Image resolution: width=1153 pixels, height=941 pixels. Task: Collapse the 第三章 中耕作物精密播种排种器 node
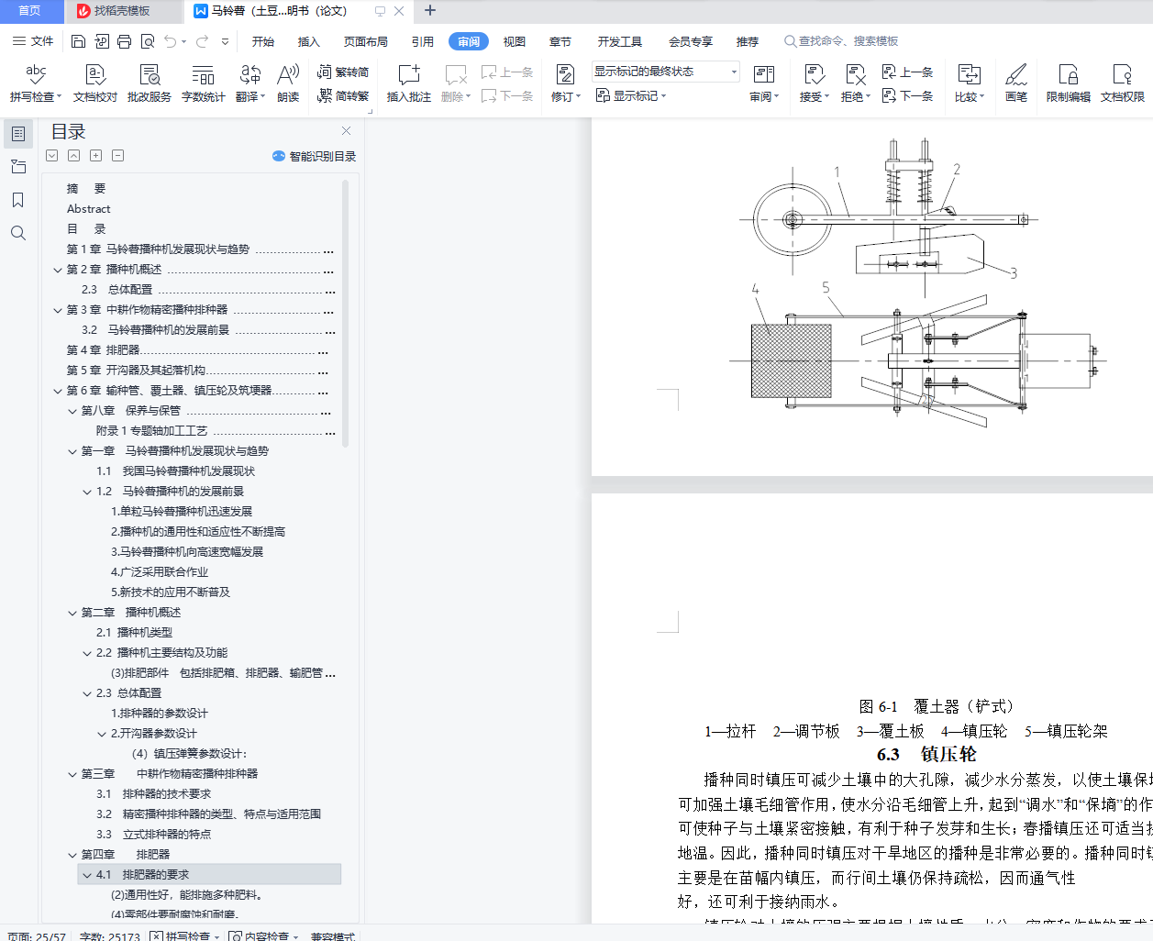[x=72, y=774]
